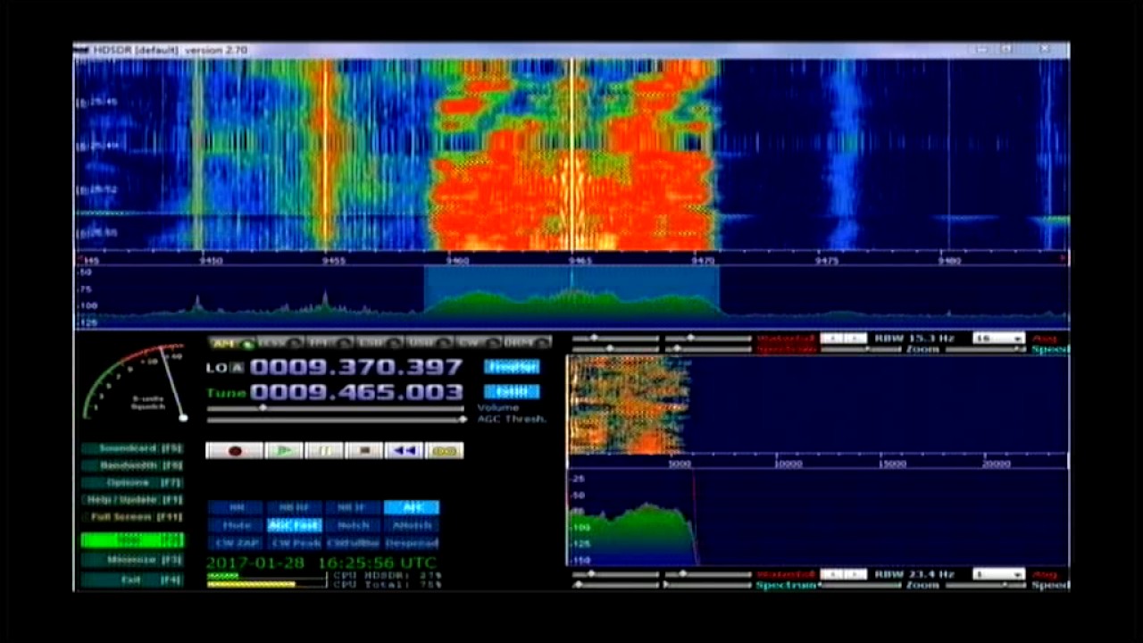
Task: Mute the audio with the Mute button
Action: tap(237, 525)
